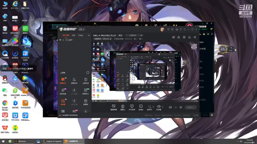
Task: Click the room number 10721215 in the companion
Action: click(x=128, y=39)
